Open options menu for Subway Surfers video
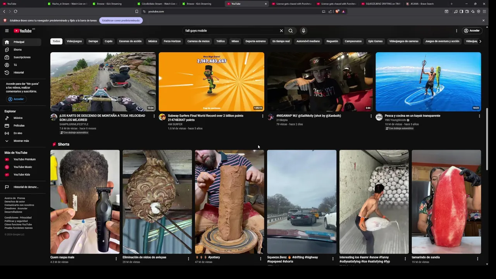 tap(262, 116)
